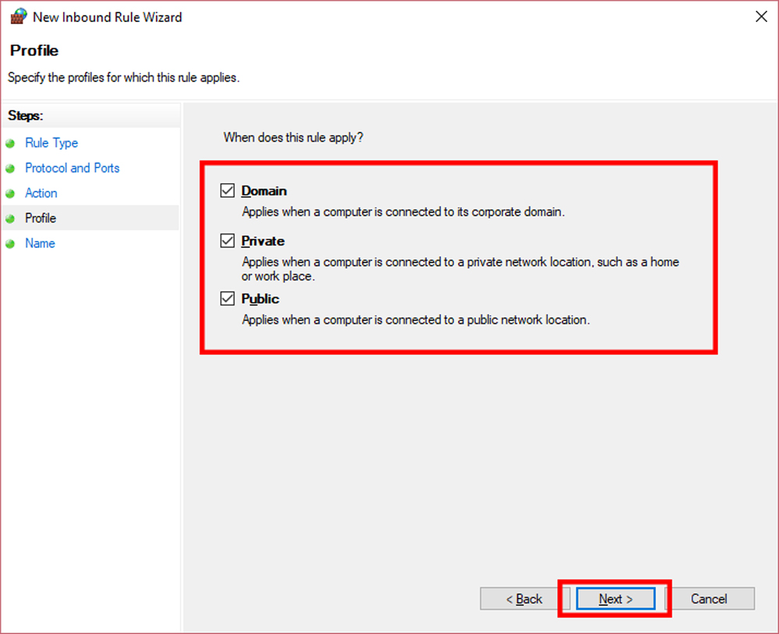This screenshot has width=779, height=634.
Task: Click the 'corporate domain' description text
Action: click(x=403, y=212)
